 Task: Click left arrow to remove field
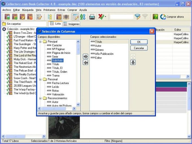tap(86, 63)
